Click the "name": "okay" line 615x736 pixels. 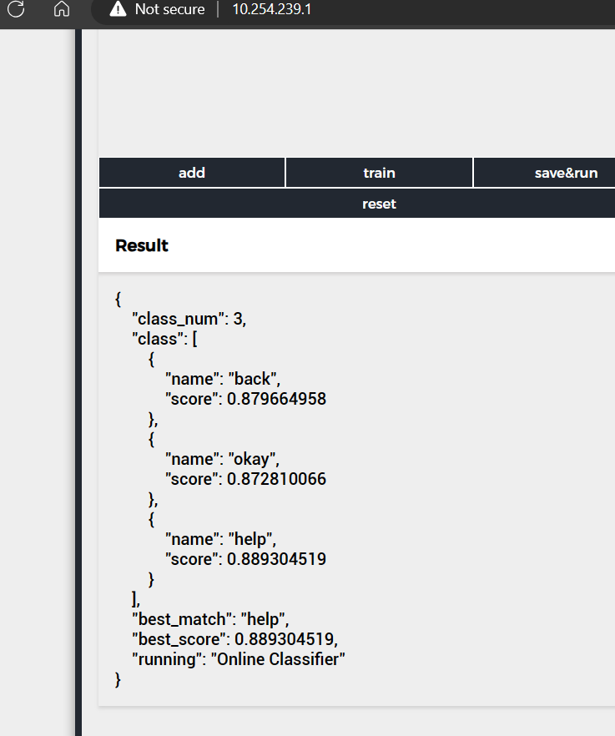(x=222, y=459)
